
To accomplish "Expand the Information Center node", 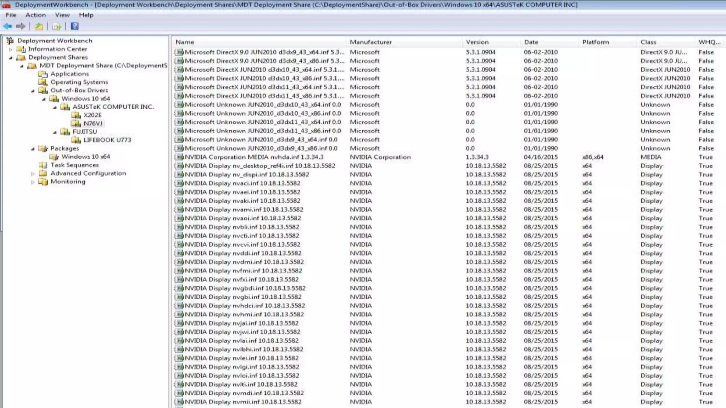I will tap(11, 49).
